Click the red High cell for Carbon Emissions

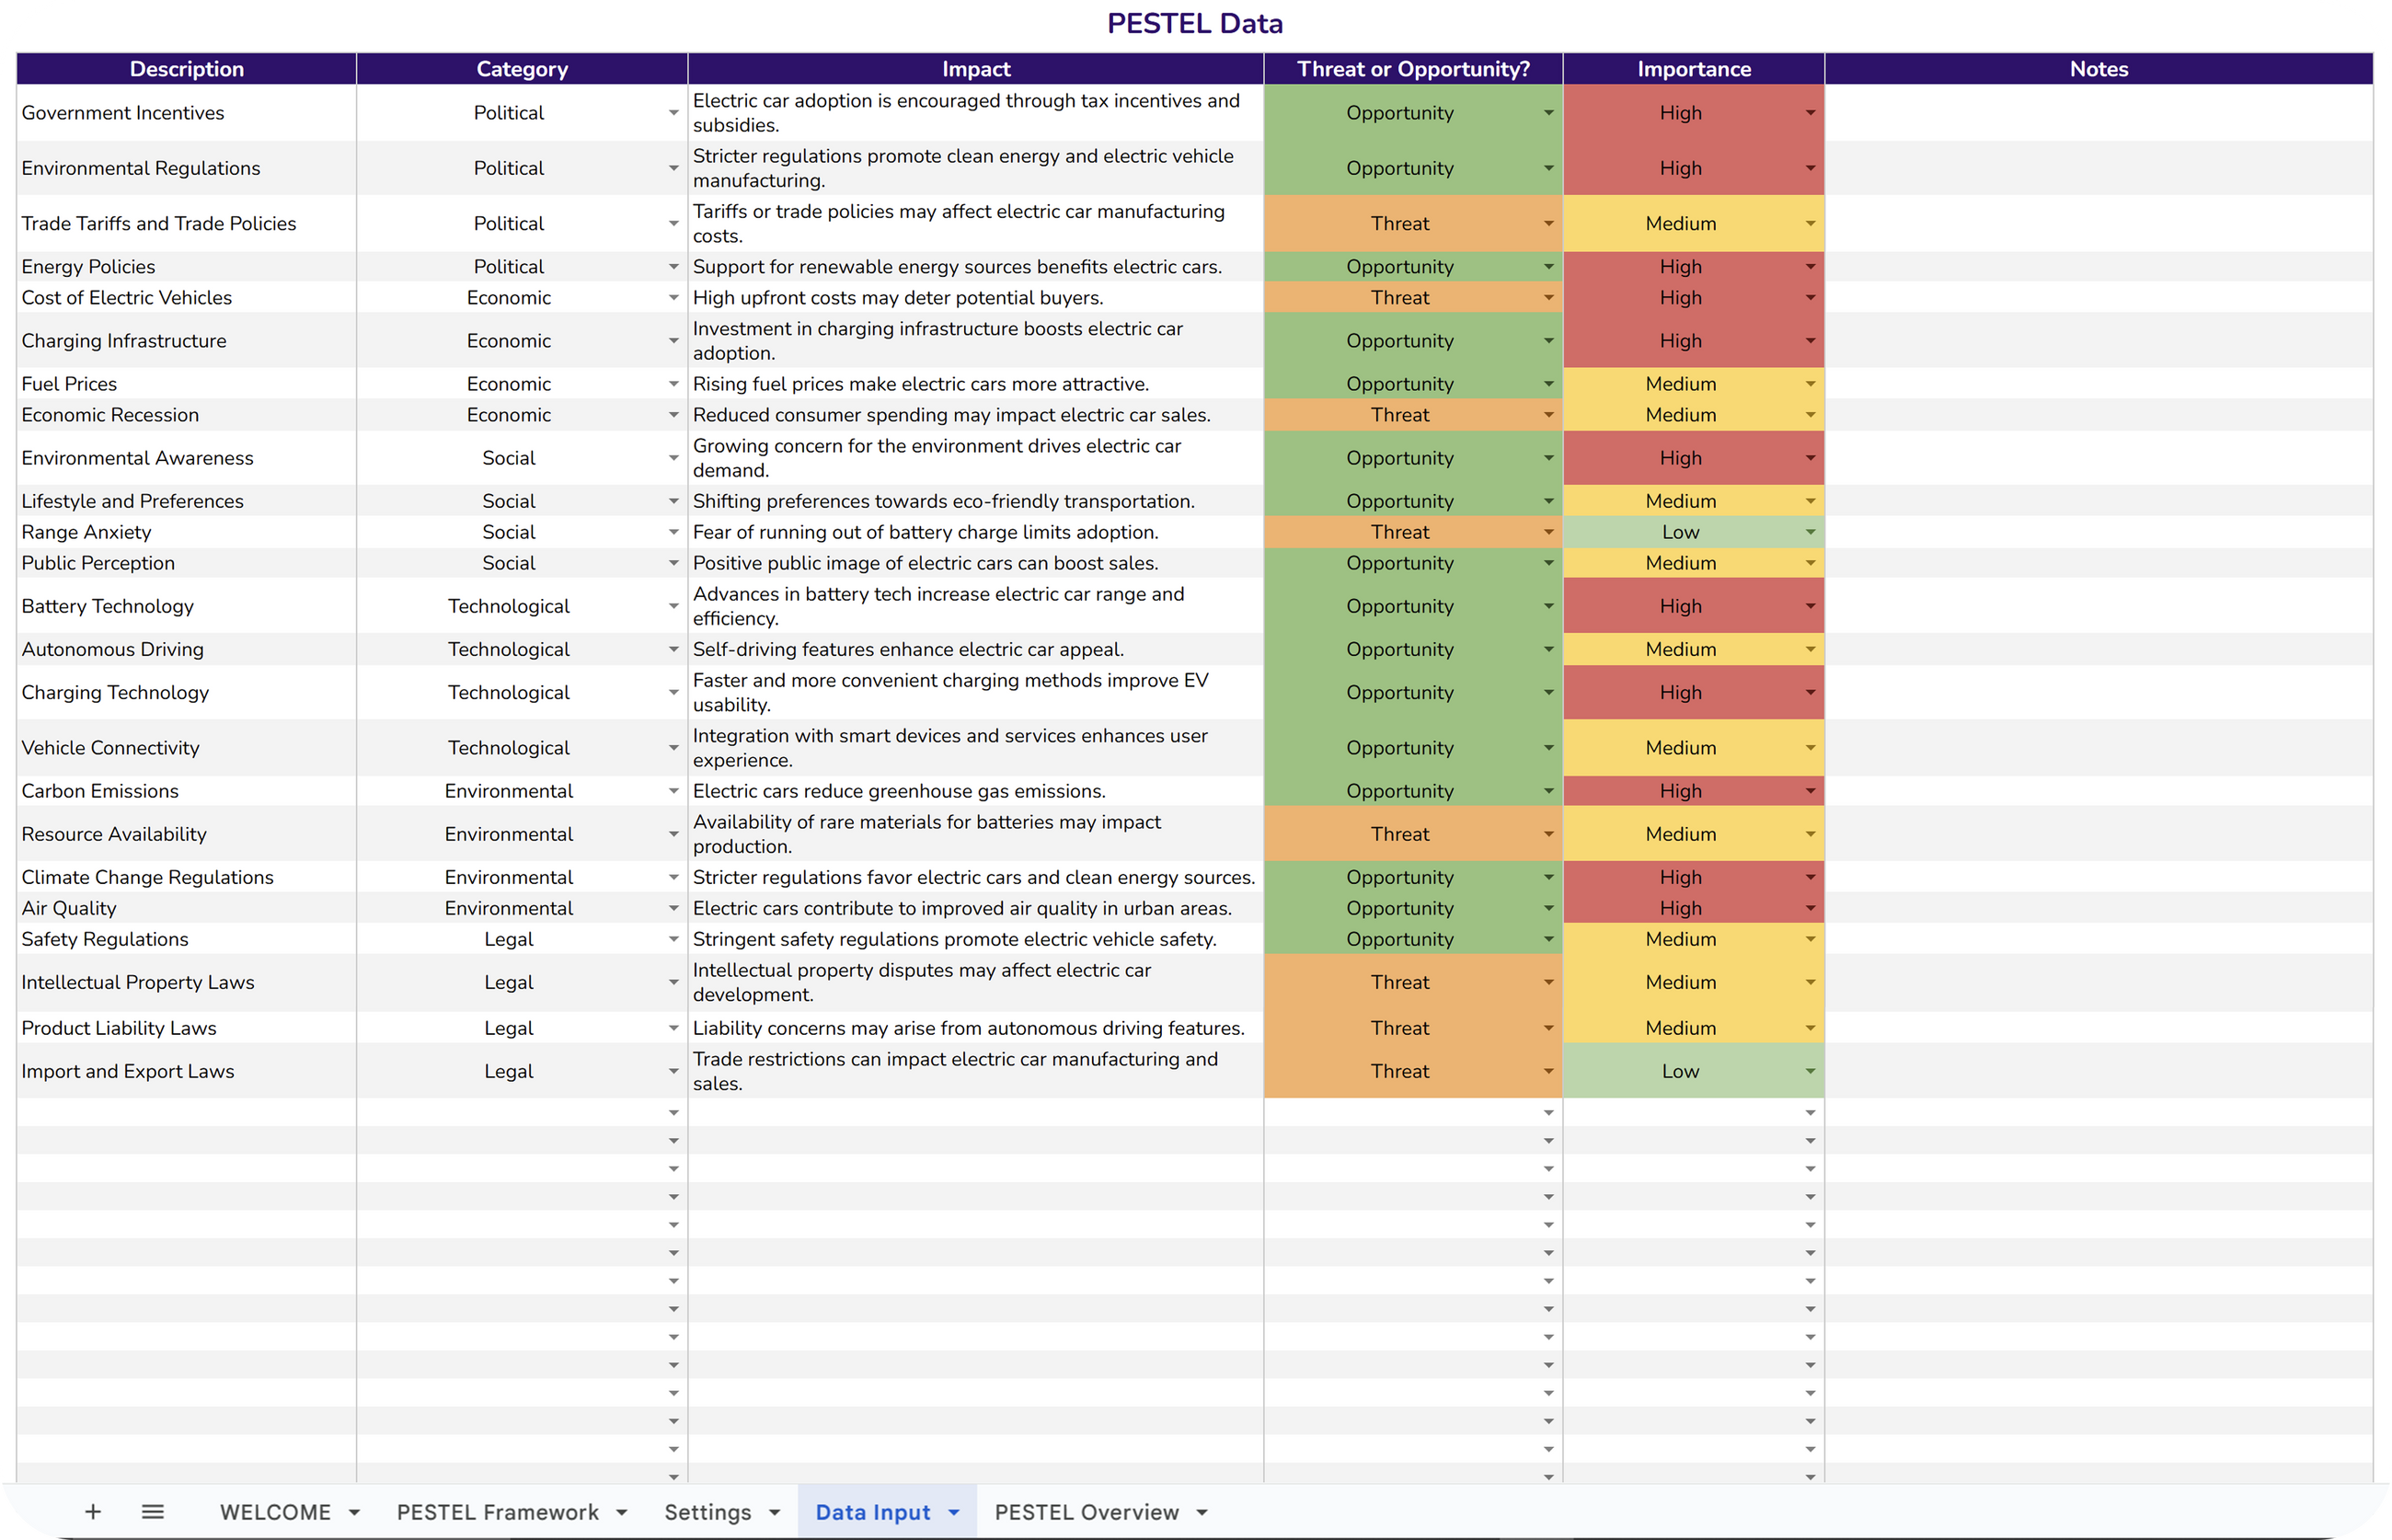pos(1680,791)
